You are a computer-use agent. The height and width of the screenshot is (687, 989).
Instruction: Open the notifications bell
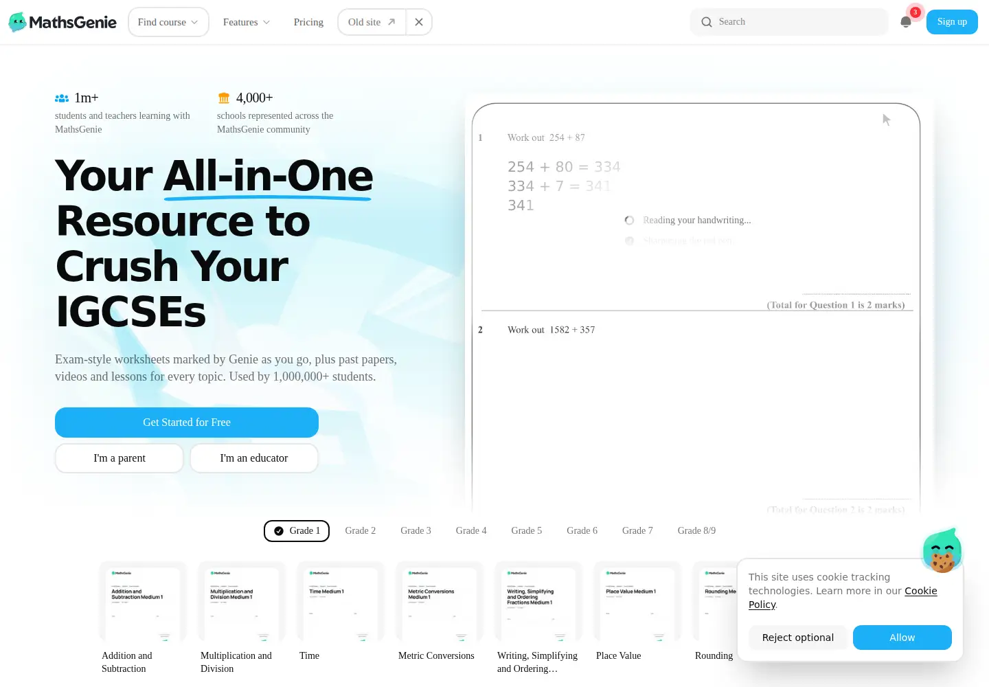906,22
